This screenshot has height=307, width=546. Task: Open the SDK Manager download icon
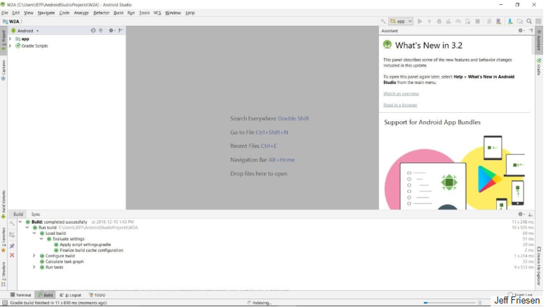pos(510,21)
